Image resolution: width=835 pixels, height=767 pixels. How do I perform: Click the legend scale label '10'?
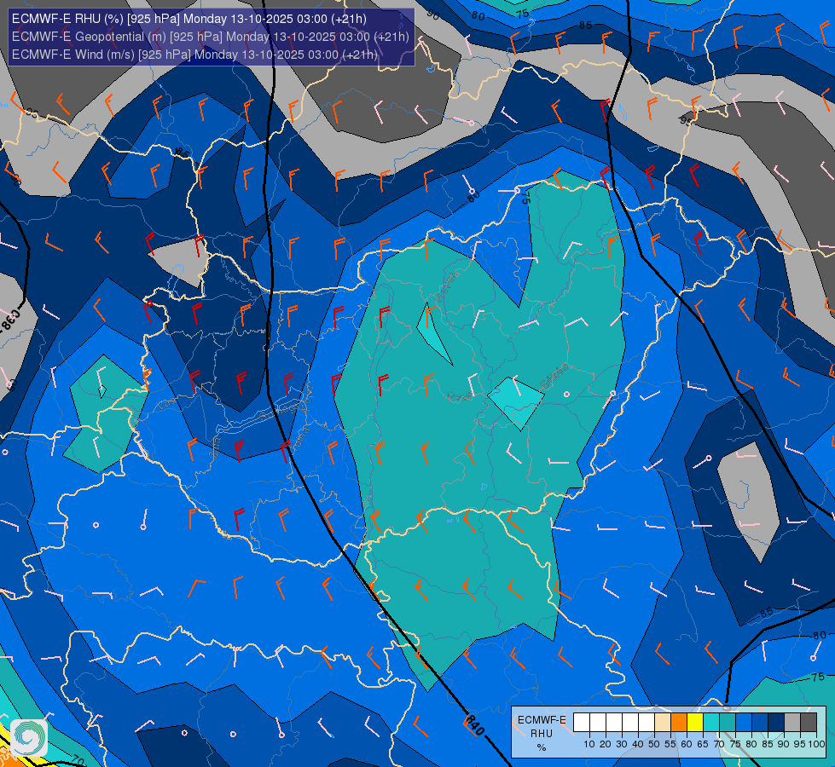pyautogui.click(x=589, y=744)
